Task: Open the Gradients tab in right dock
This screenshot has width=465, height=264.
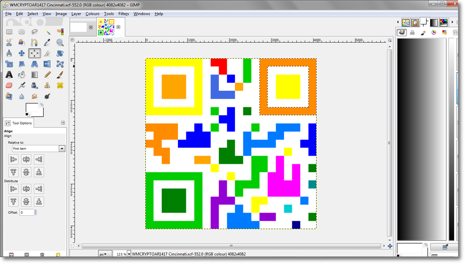Action: click(x=434, y=22)
